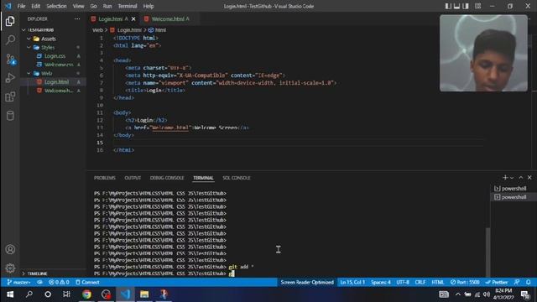The height and width of the screenshot is (302, 537).
Task: Open the Extensions view
Action: point(10,96)
